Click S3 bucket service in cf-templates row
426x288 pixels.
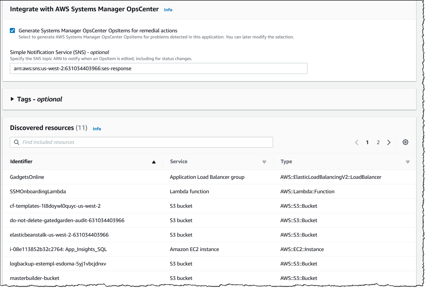(x=181, y=206)
